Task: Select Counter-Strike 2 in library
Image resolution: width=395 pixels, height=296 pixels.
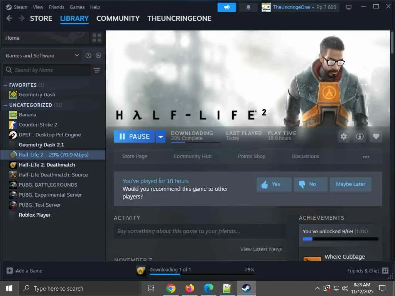Action: 53,124
